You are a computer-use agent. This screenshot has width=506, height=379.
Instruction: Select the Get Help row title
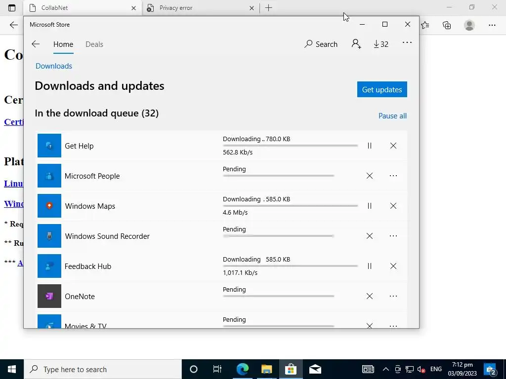coord(79,146)
